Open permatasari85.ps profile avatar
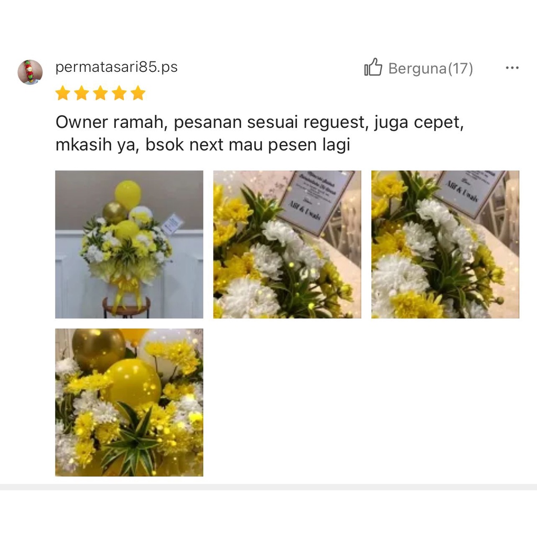Viewport: 537px width, 537px height. [x=30, y=72]
